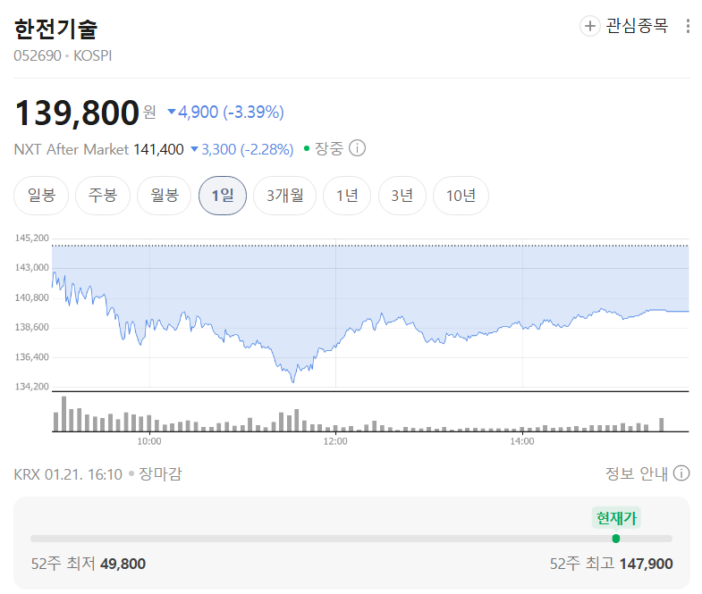The height and width of the screenshot is (594, 702).
Task: Open the three-dot more options menu
Action: pyautogui.click(x=688, y=26)
